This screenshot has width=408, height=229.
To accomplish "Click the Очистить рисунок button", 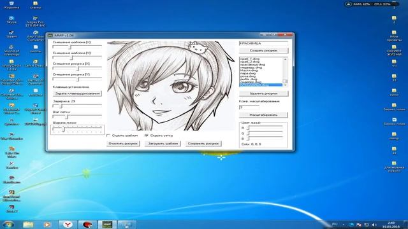I will (x=123, y=143).
